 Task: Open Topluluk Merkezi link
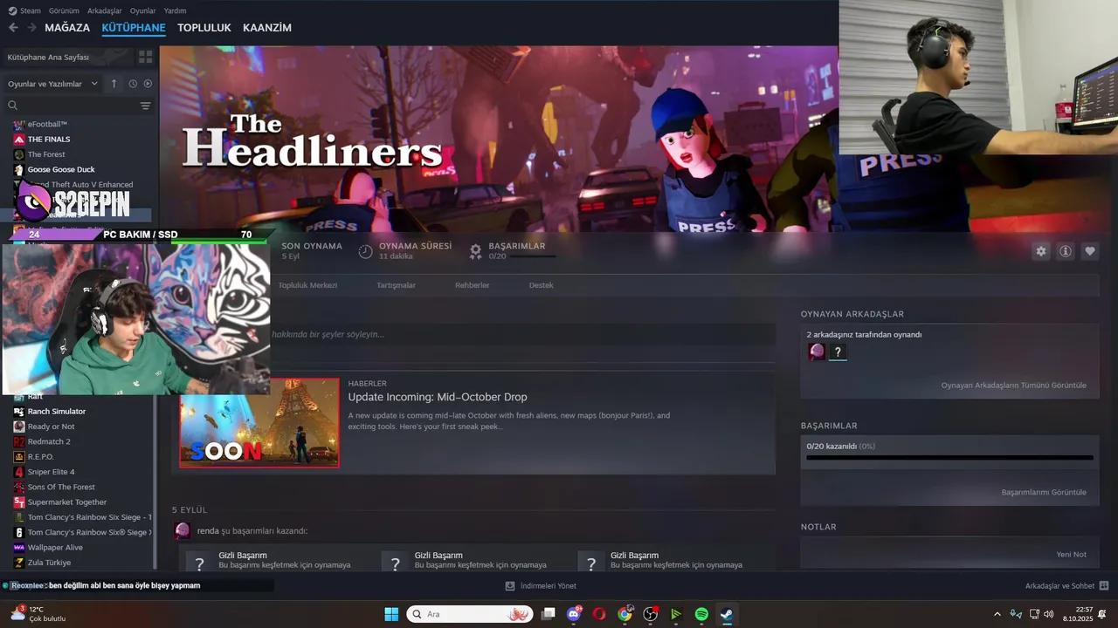[307, 285]
